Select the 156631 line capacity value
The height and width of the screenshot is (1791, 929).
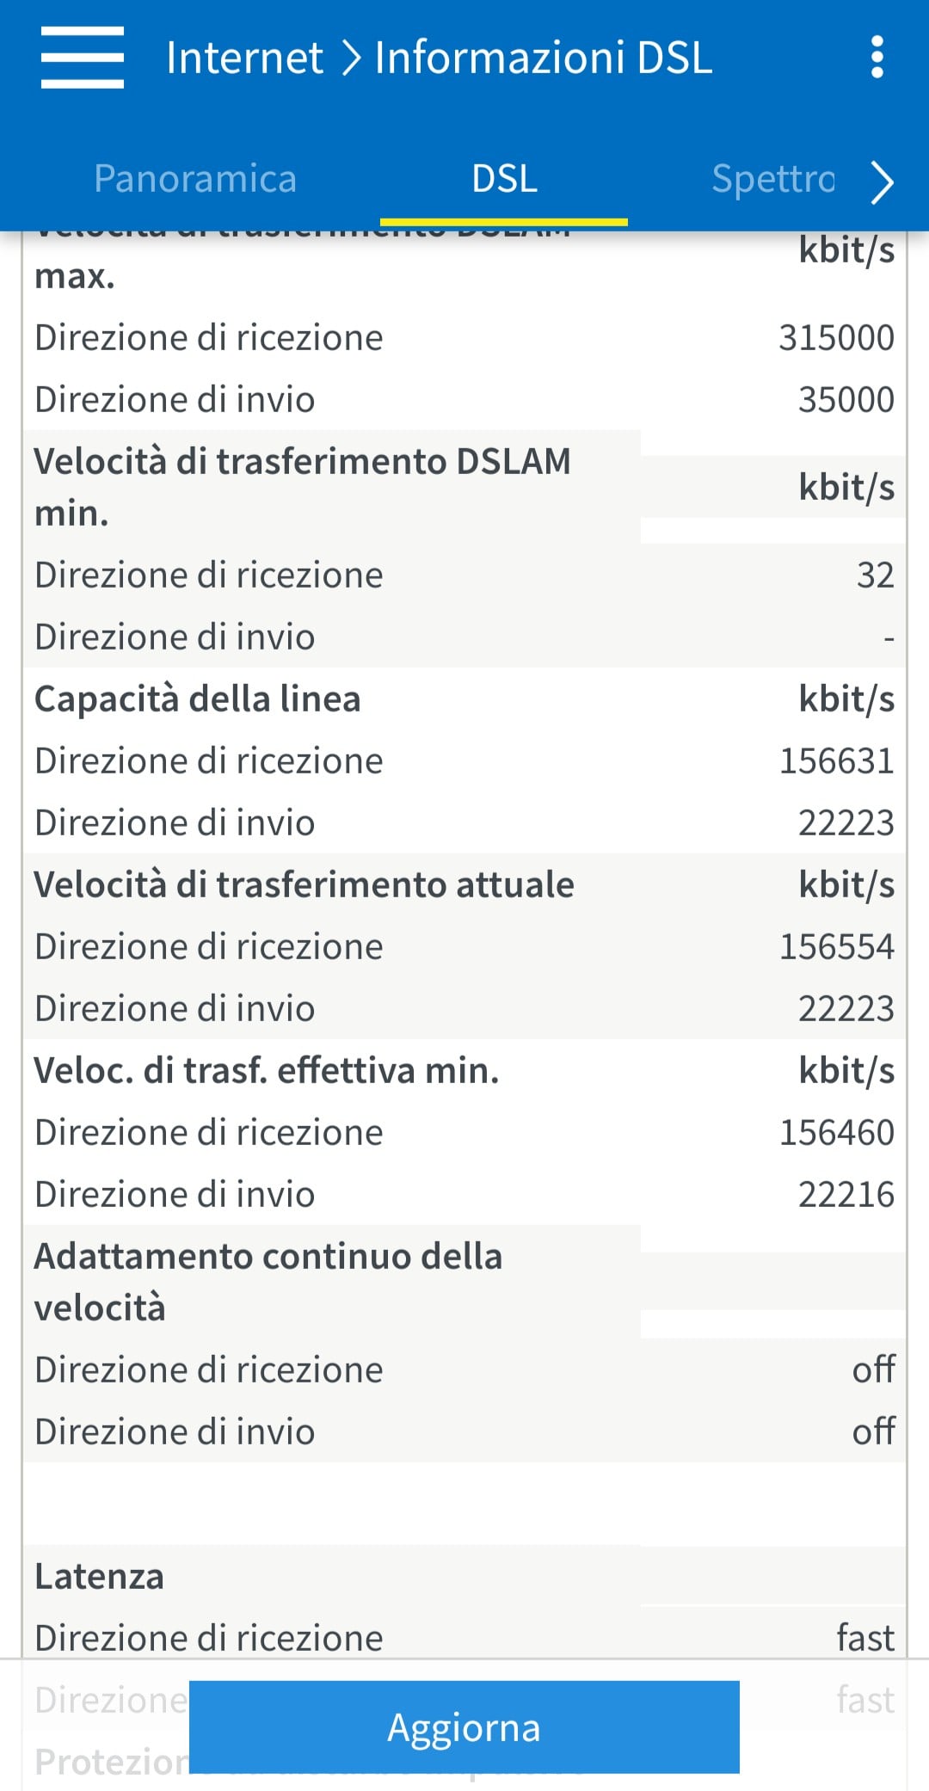(836, 760)
